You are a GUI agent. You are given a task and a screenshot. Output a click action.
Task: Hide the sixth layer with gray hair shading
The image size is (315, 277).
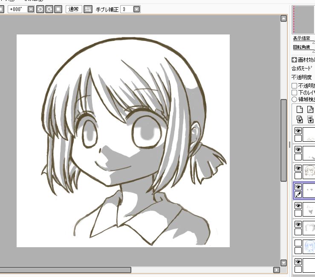coord(298,224)
